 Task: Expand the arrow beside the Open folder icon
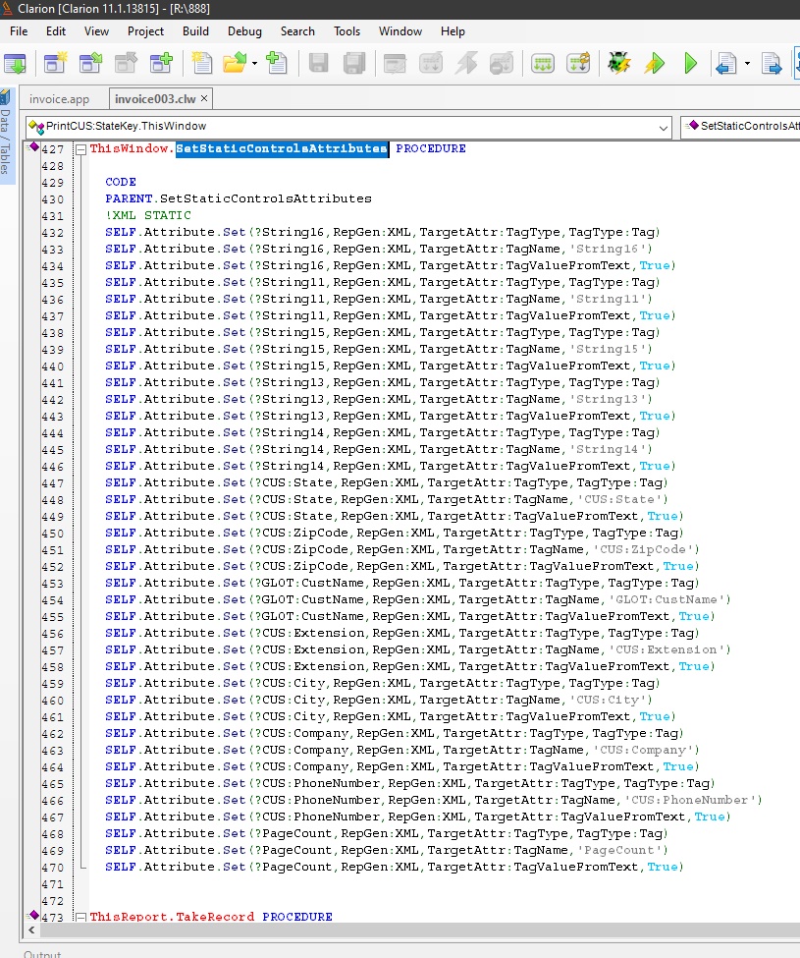(x=255, y=64)
